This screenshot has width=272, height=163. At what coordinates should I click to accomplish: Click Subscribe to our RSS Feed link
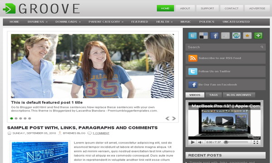pos(220,58)
